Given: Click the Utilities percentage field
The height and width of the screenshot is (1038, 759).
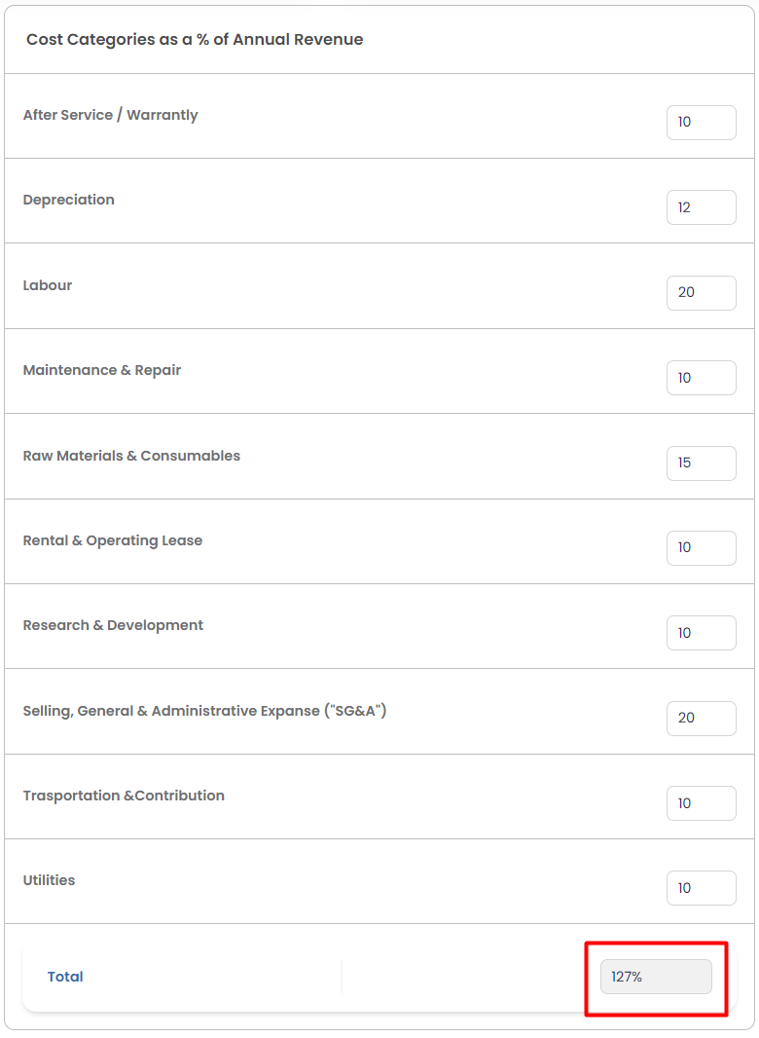Looking at the screenshot, I should (x=701, y=888).
